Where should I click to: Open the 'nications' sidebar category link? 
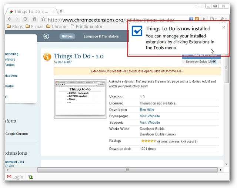pyautogui.click(x=11, y=75)
